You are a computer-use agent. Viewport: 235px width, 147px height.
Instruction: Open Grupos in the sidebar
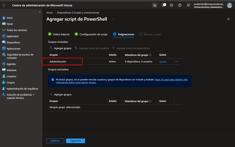11,82
